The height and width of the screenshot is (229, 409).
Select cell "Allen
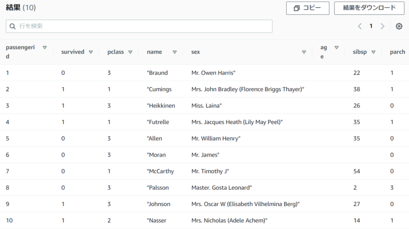click(x=154, y=138)
